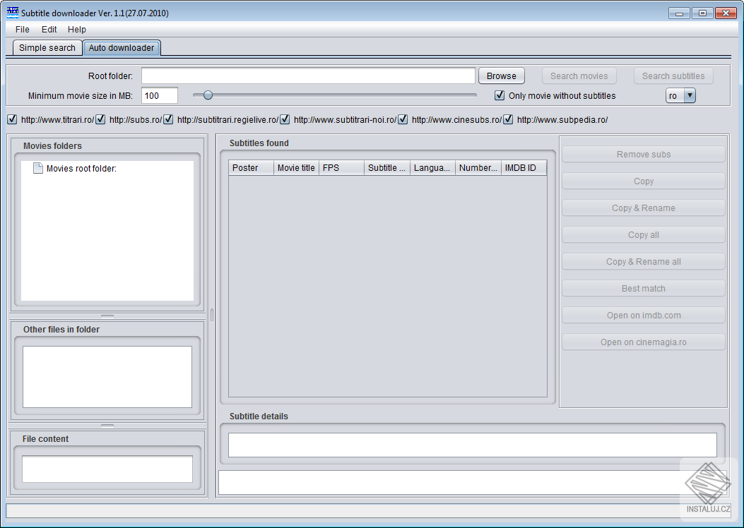Screen dimensions: 744x528
Task: Switch to the Simple search tab
Action: 47,47
